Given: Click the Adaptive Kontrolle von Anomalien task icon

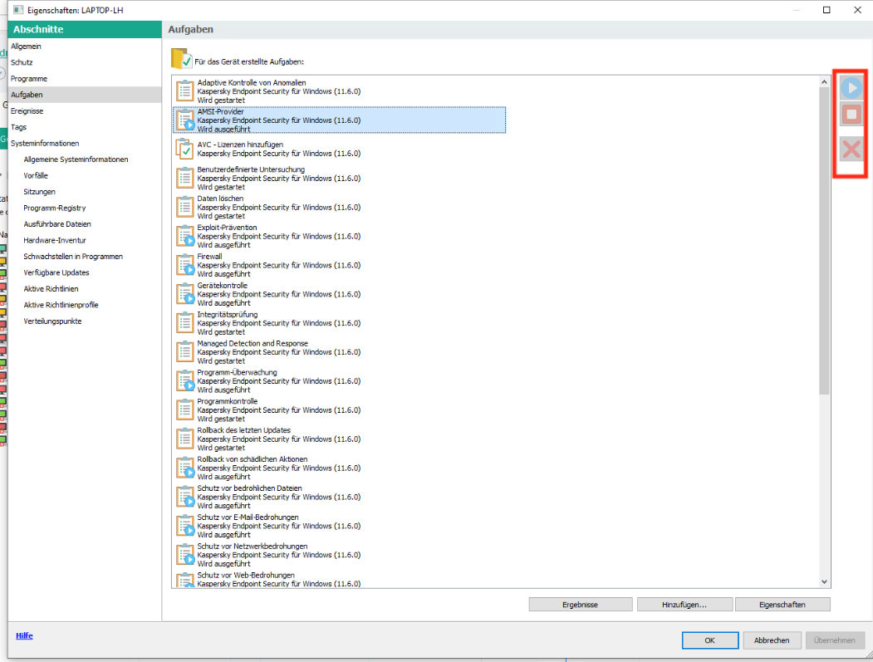Looking at the screenshot, I should [x=185, y=91].
